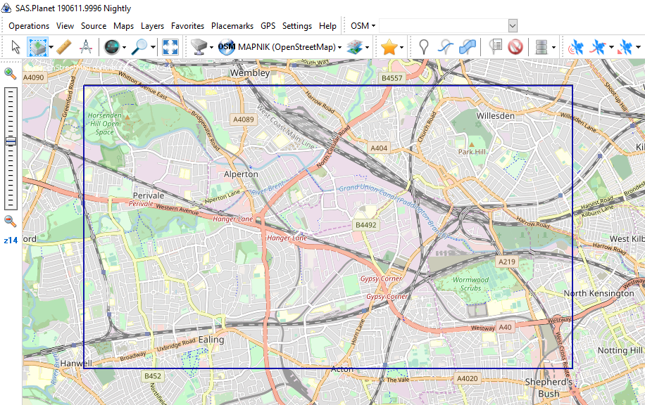This screenshot has width=645, height=405.
Task: Expand the GPS centering dropdown arrow
Action: point(638,47)
